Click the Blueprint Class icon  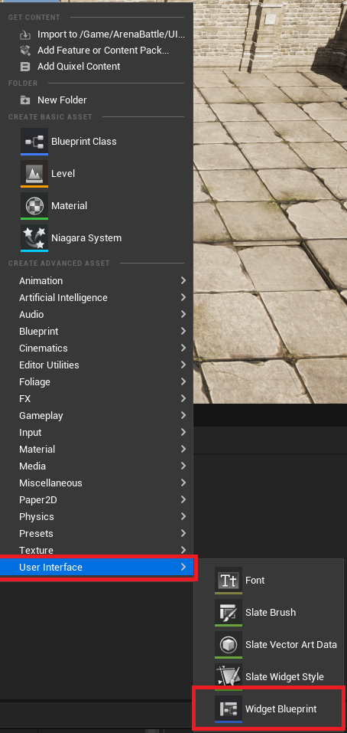(x=34, y=141)
